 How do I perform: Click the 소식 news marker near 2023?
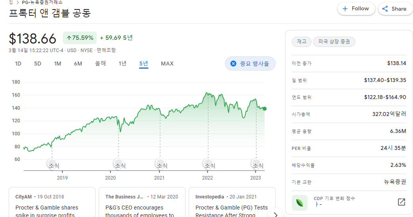pos(256,164)
